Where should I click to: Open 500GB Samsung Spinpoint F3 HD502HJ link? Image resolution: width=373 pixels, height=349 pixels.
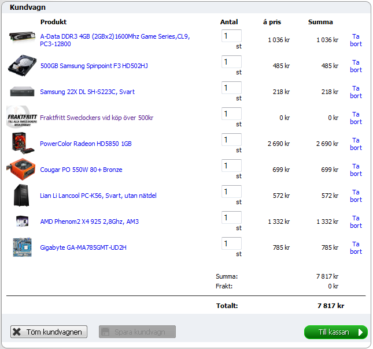click(94, 66)
